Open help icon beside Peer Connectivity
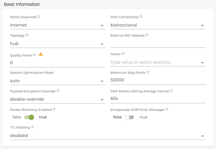The image size is (216, 149). click(141, 17)
